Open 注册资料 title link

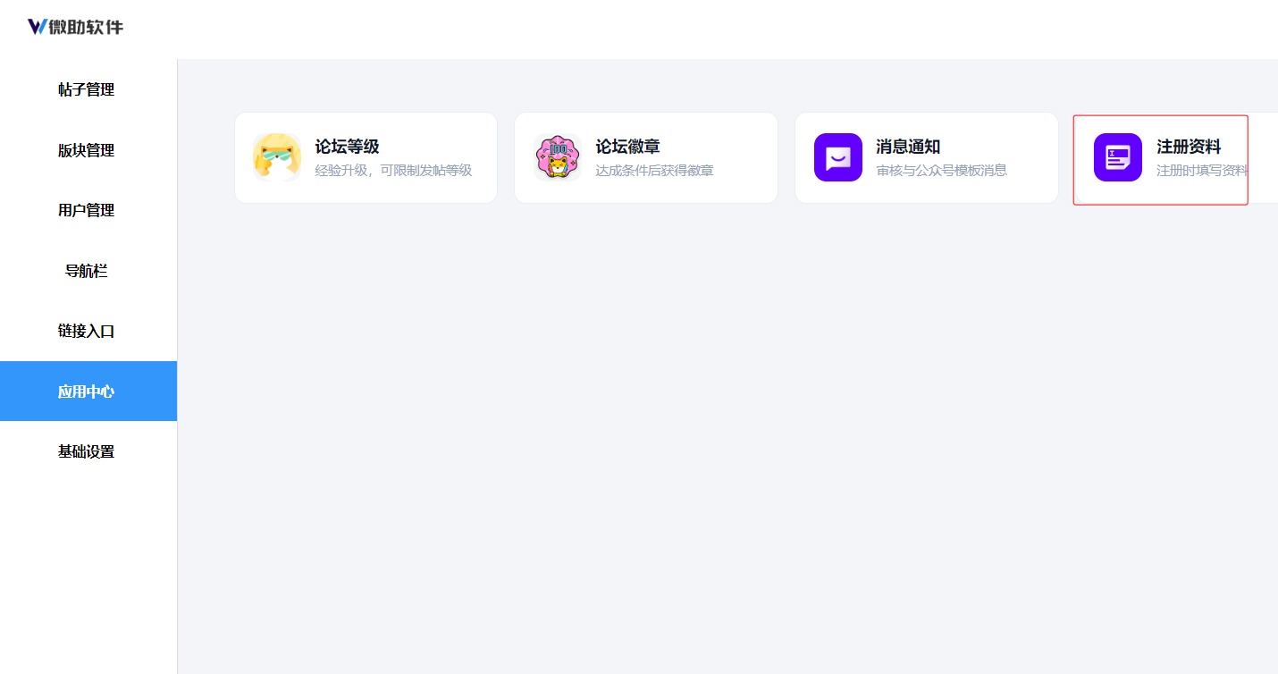pos(1189,147)
